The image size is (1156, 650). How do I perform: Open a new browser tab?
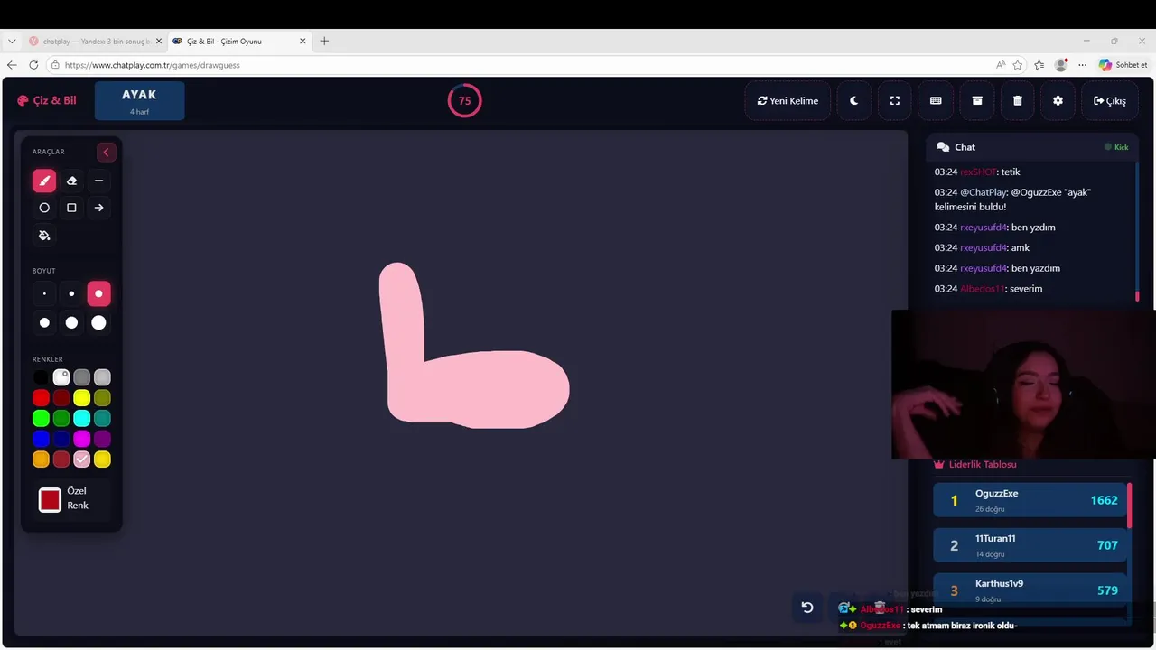pyautogui.click(x=324, y=41)
